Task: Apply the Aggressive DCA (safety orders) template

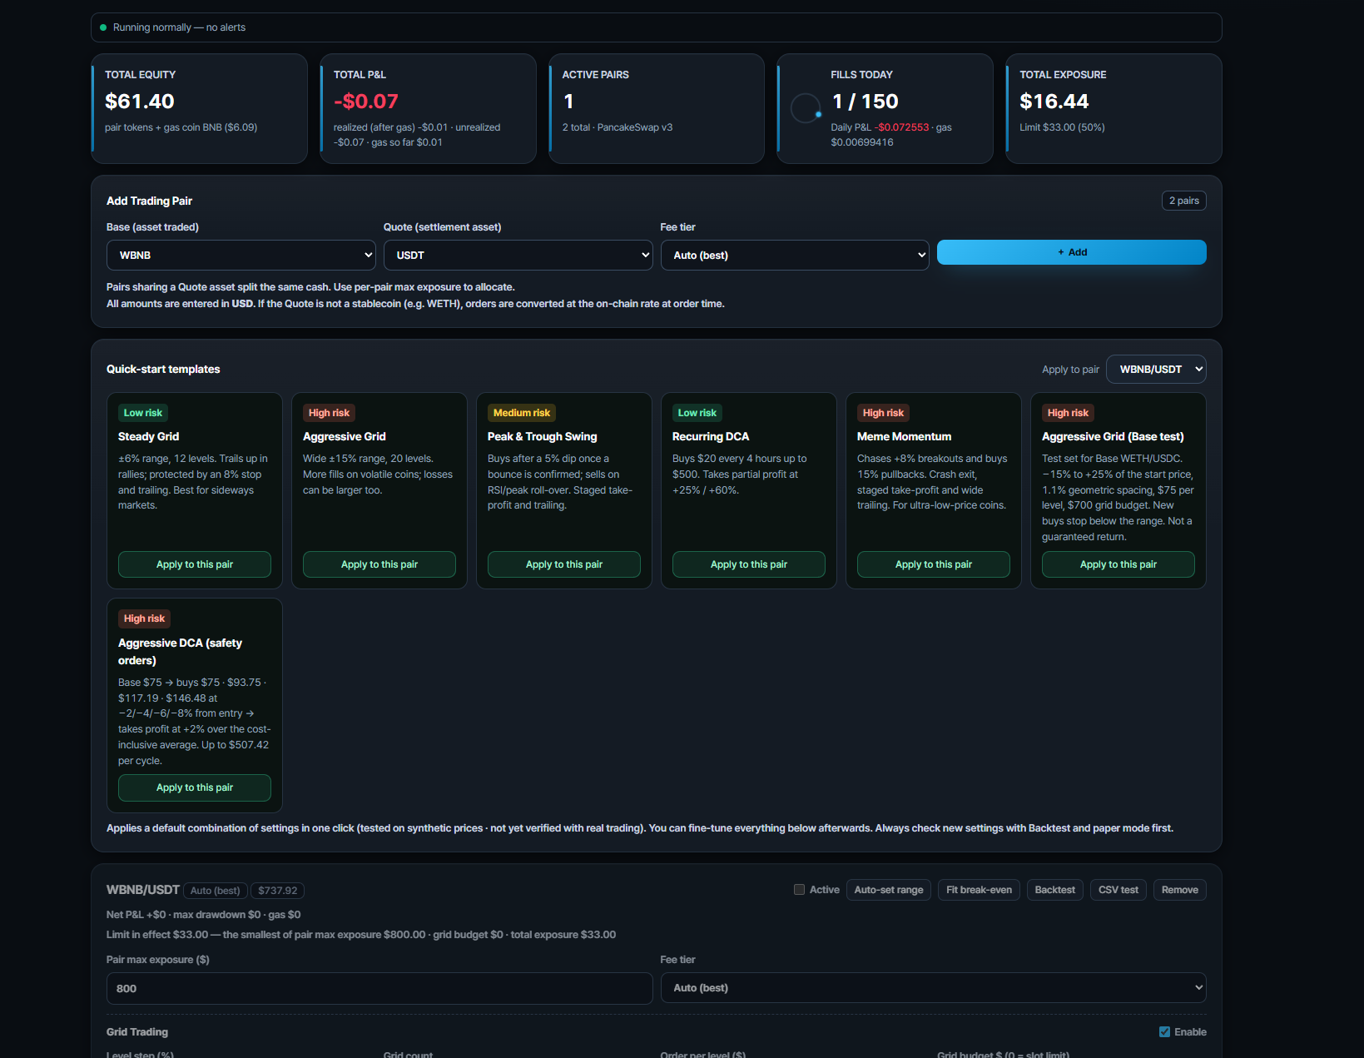Action: tap(195, 787)
